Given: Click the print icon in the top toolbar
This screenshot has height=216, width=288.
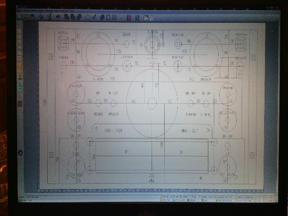Looking at the screenshot, I should point(40,17).
